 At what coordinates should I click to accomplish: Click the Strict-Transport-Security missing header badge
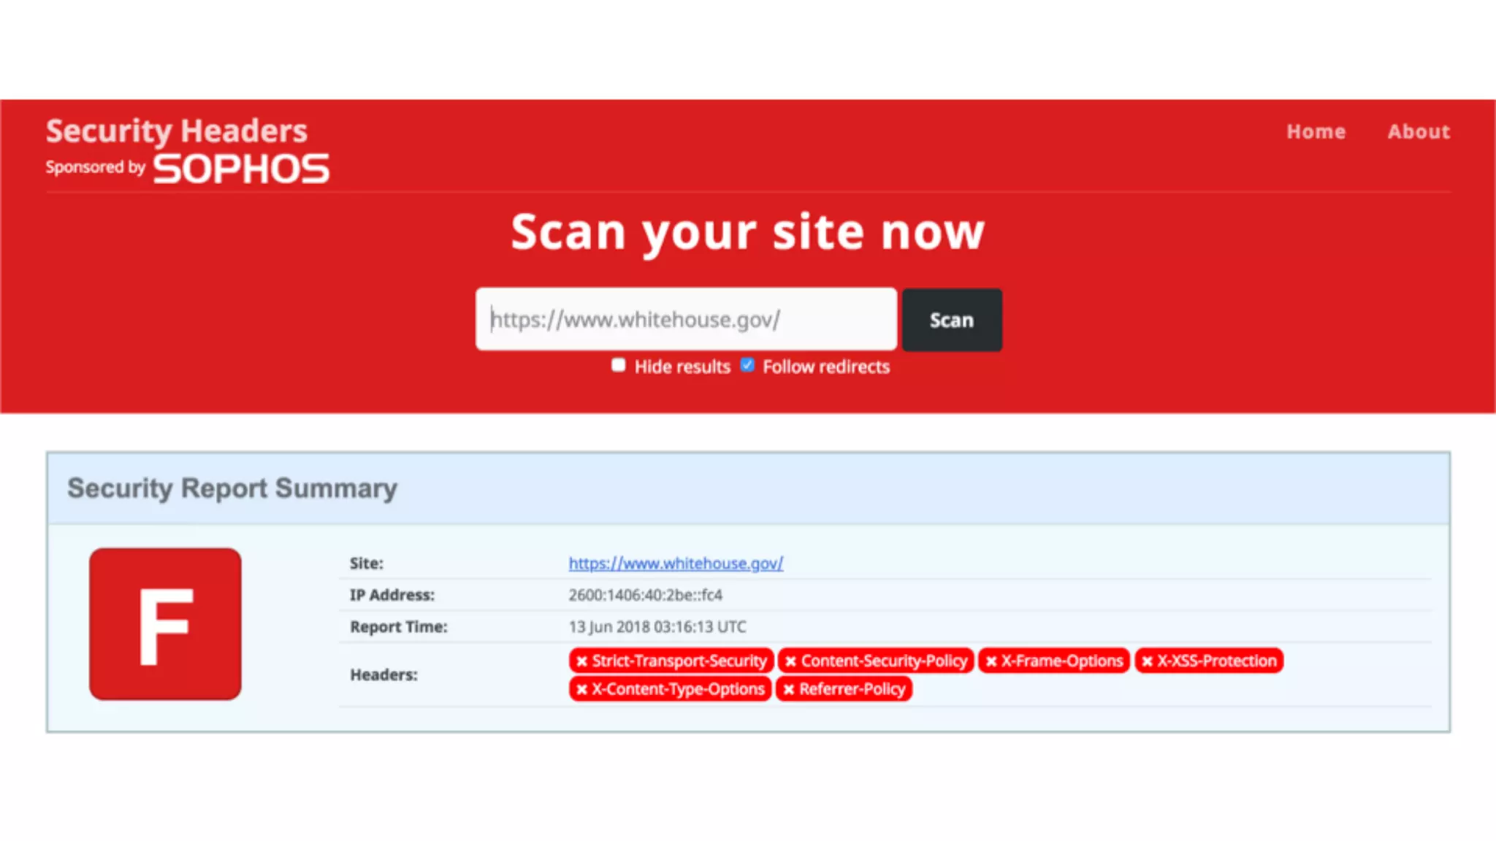pos(671,661)
